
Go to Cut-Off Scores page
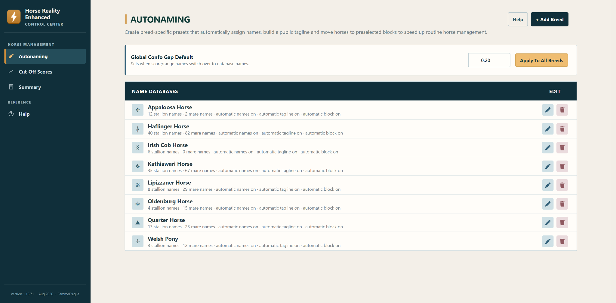coord(45,72)
